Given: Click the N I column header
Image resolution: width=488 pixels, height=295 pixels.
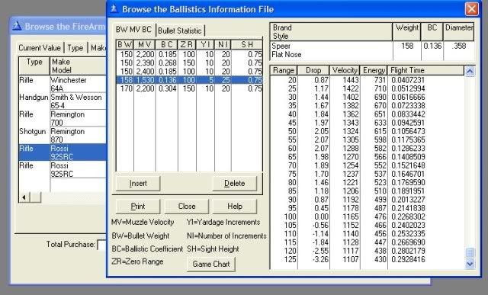Looking at the screenshot, I should [223, 44].
